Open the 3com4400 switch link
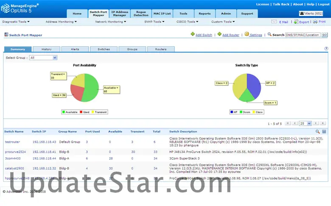Viewport: 331px width, 206px height. [13, 159]
